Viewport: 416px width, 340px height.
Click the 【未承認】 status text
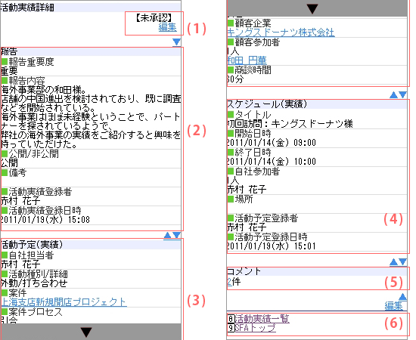pyautogui.click(x=154, y=18)
